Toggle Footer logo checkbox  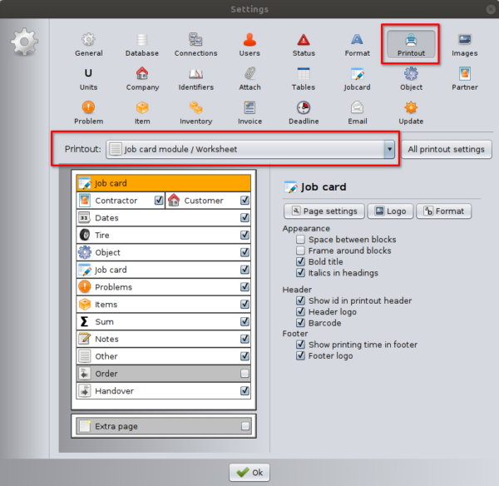[300, 355]
